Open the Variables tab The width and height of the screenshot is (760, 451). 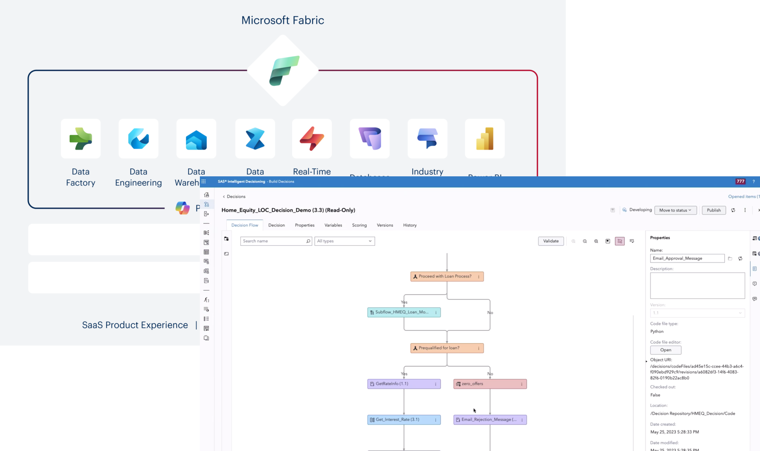tap(333, 225)
